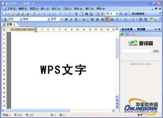Click the Decrease Indent icon
Viewport: 163px width, 118px height.
point(141,20)
